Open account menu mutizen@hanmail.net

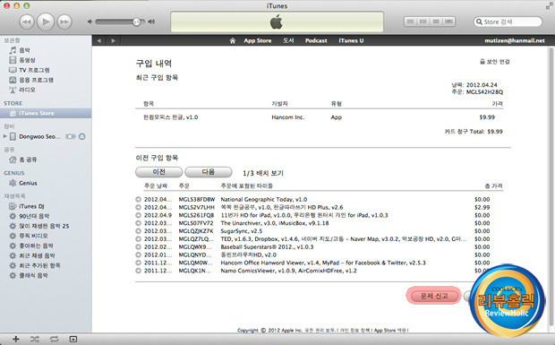click(x=515, y=40)
